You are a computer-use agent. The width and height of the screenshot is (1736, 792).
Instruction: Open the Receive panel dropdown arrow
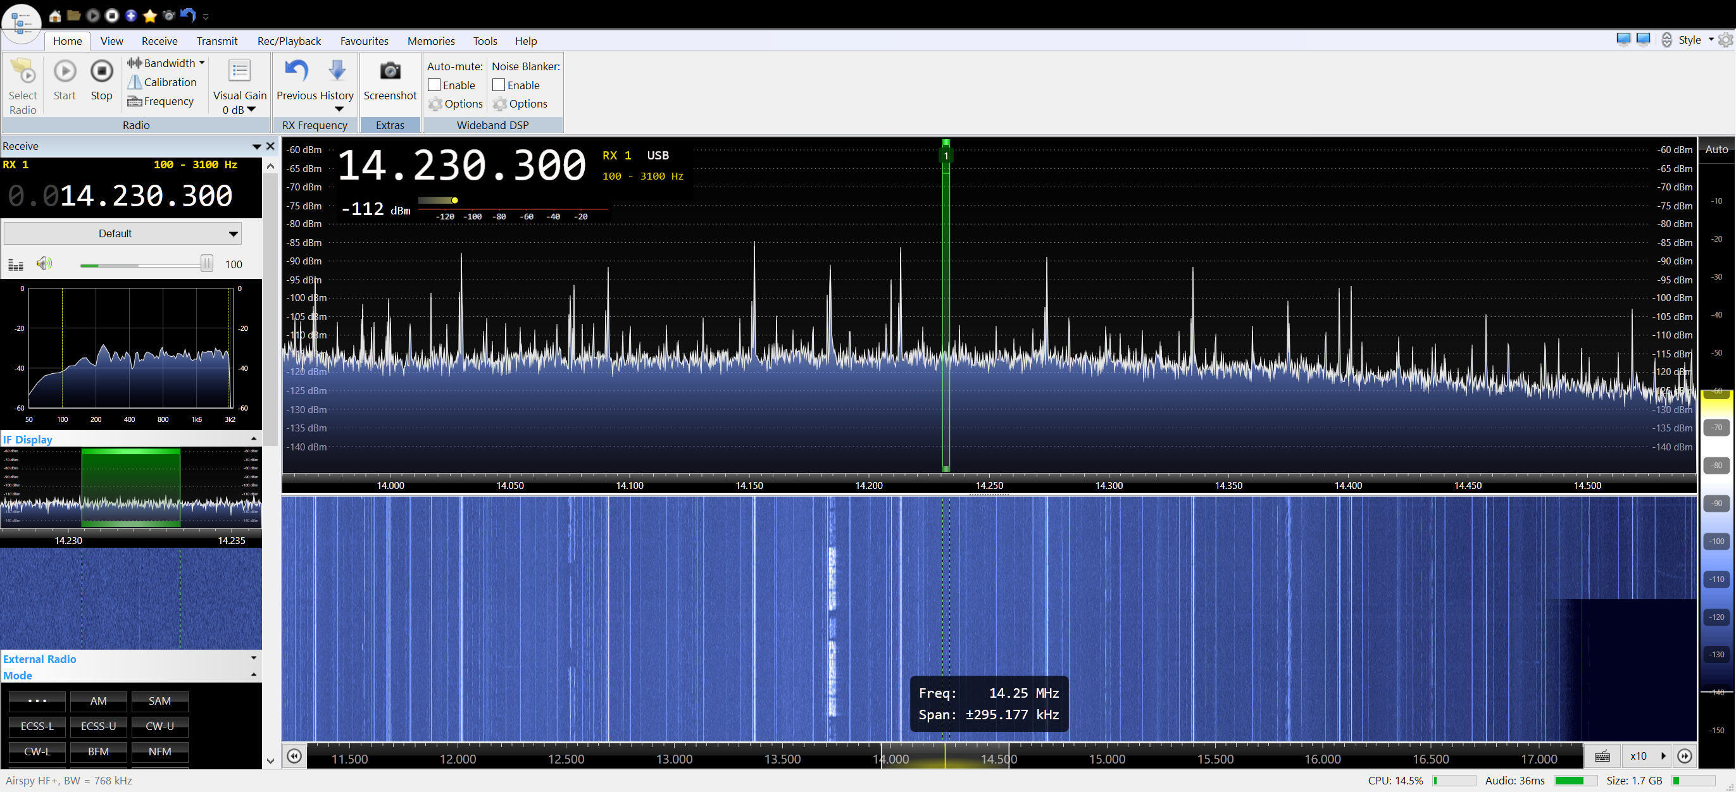(256, 146)
